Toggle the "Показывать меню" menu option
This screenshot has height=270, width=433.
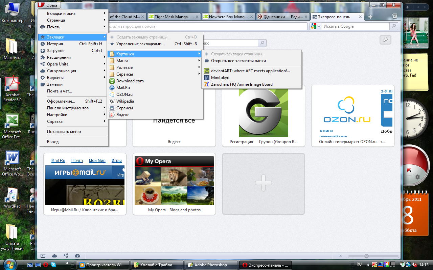tap(64, 132)
